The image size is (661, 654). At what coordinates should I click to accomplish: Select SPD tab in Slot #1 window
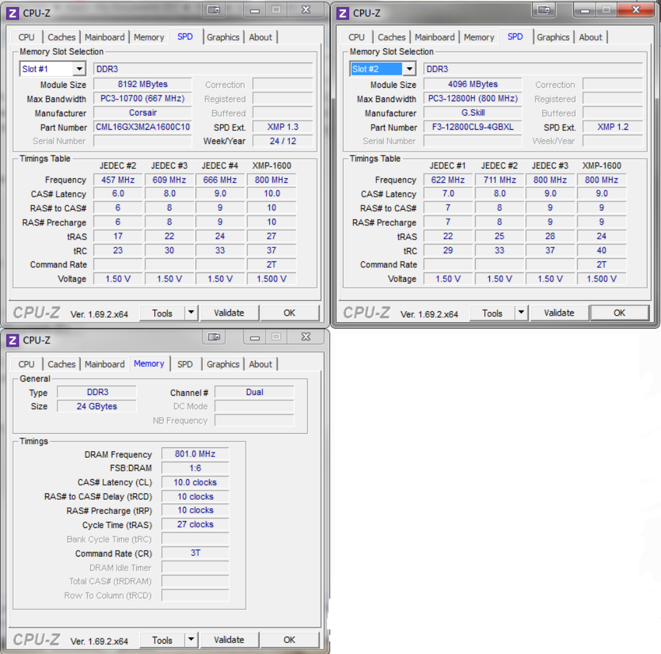click(x=185, y=37)
